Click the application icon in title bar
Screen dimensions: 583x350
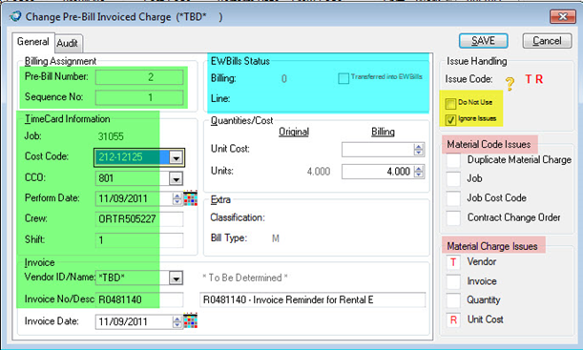tap(15, 17)
